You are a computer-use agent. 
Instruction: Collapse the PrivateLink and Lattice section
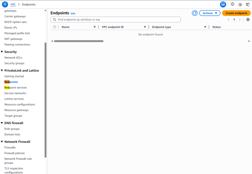[x=2, y=70]
